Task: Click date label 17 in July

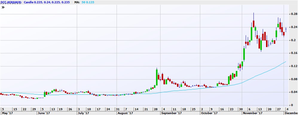Action: [x=98, y=109]
